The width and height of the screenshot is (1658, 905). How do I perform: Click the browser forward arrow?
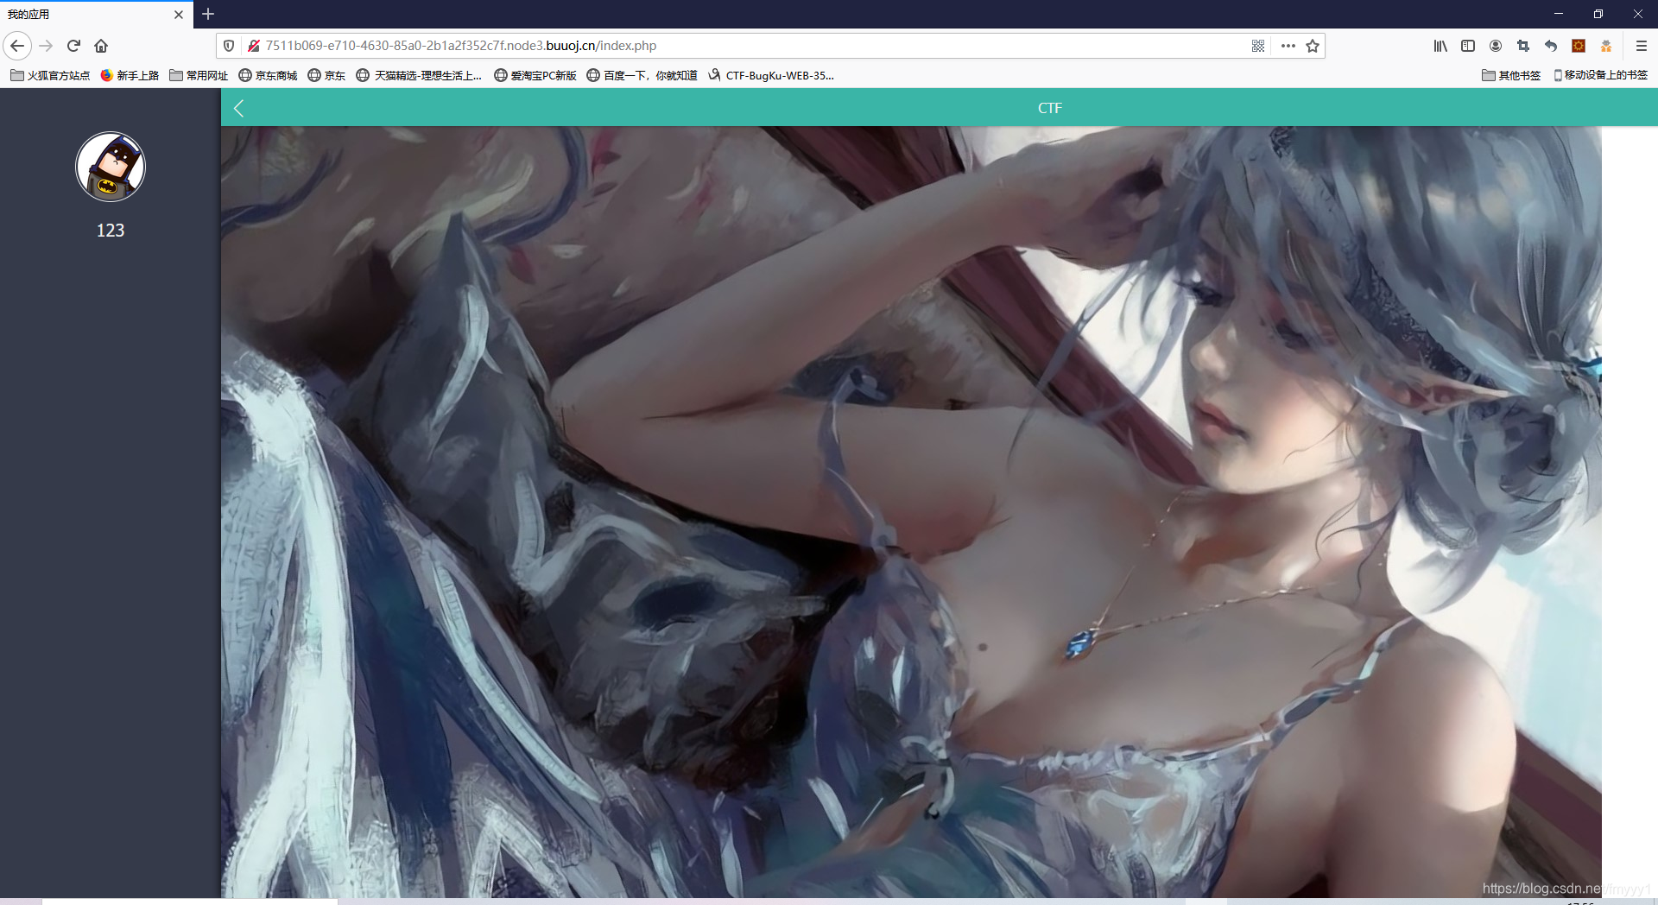(47, 46)
